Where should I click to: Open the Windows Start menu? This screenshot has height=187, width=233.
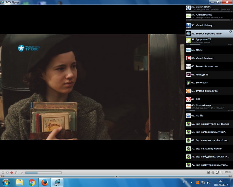(6, 182)
